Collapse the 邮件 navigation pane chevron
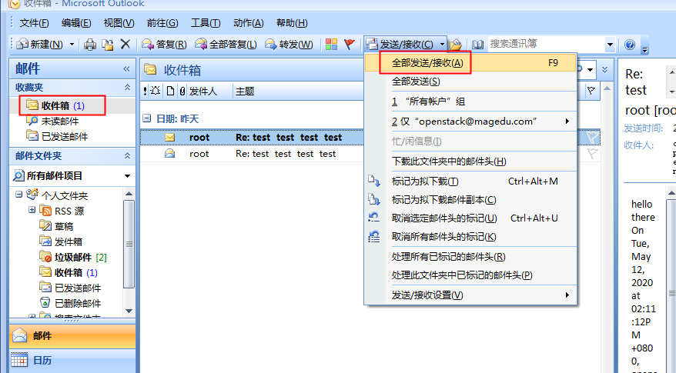The image size is (676, 373). pos(126,68)
